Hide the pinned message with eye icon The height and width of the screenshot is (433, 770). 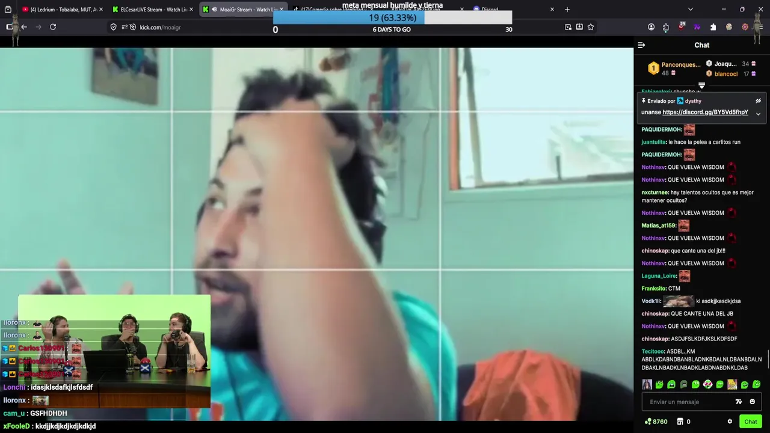pos(758,101)
